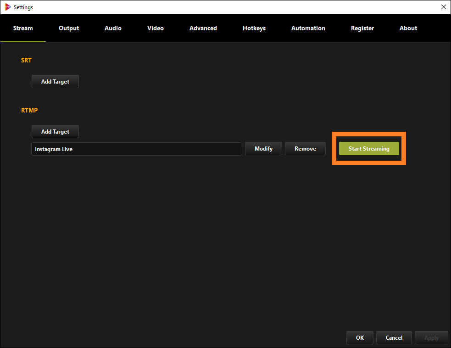Select the Video tab

point(155,28)
